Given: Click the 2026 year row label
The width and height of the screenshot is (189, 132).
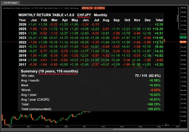Looking at the screenshot, I should pos(22,24).
